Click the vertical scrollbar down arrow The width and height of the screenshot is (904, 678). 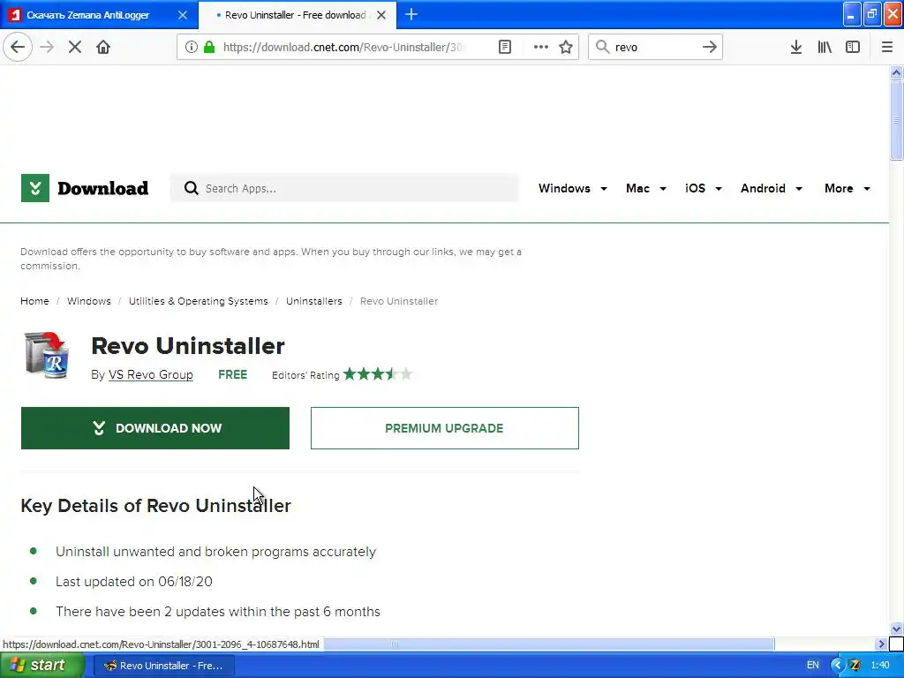click(896, 629)
